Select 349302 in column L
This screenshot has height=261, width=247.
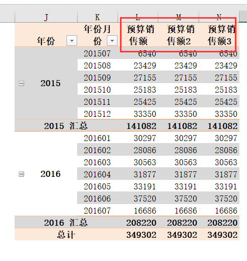(142, 235)
